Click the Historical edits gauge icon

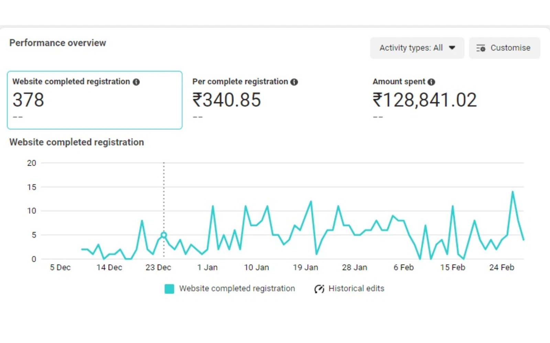(319, 289)
